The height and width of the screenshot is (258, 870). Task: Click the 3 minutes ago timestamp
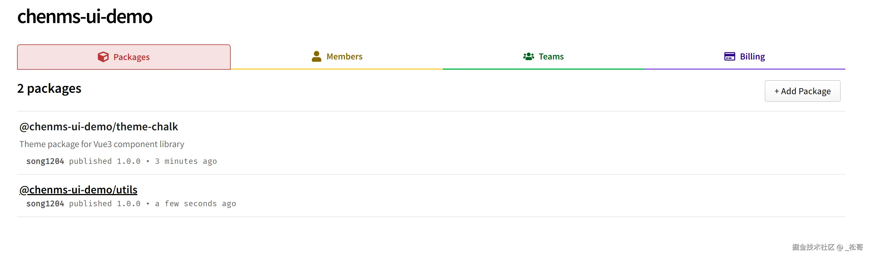186,161
